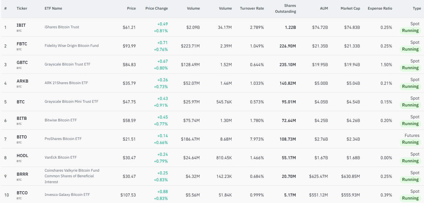Sort table by Ticker column header
Image resolution: width=424 pixels, height=203 pixels.
22,8
